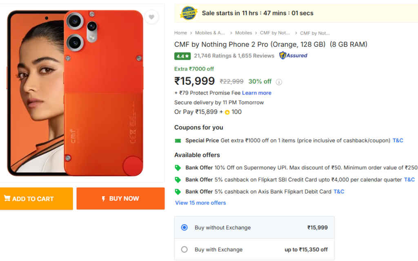Click the cart icon on Add to Cart
This screenshot has width=418, height=261.
click(7, 198)
